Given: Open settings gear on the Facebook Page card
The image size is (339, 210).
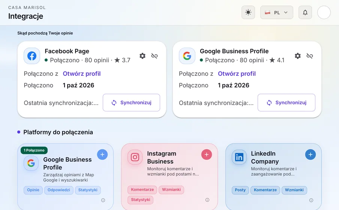Looking at the screenshot, I should click(x=142, y=56).
